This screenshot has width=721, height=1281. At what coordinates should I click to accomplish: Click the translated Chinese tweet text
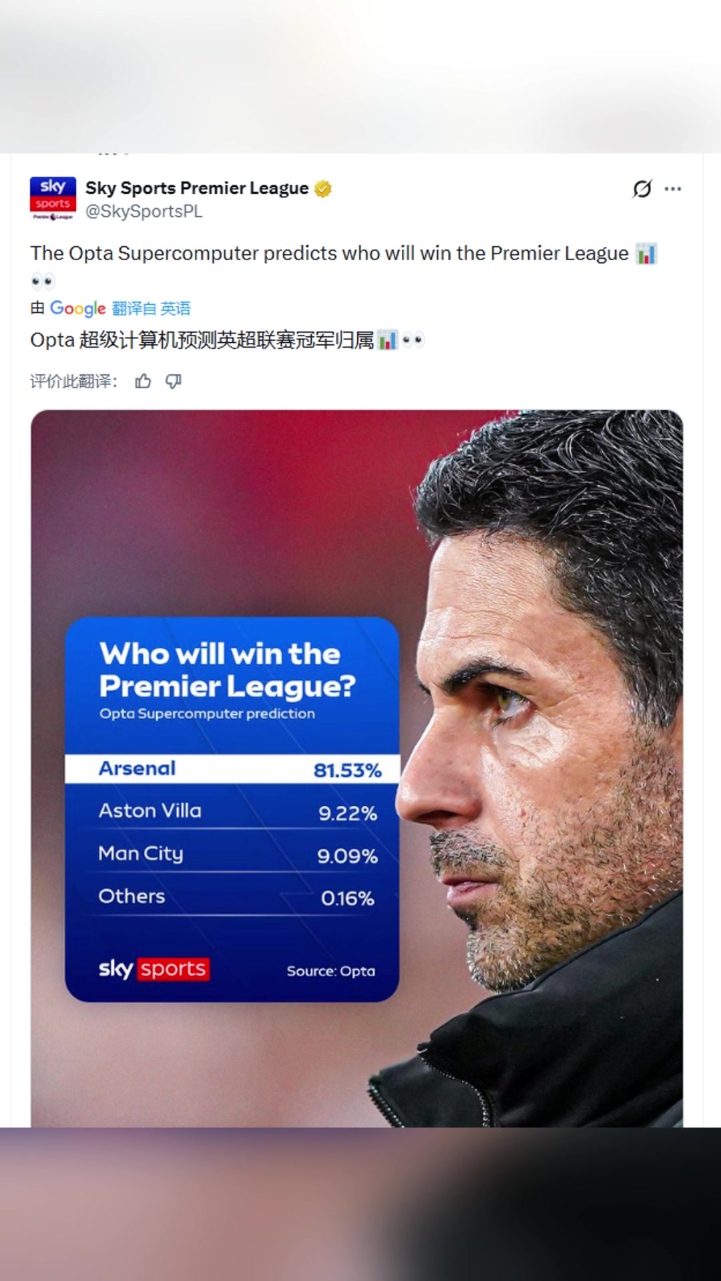coord(202,340)
